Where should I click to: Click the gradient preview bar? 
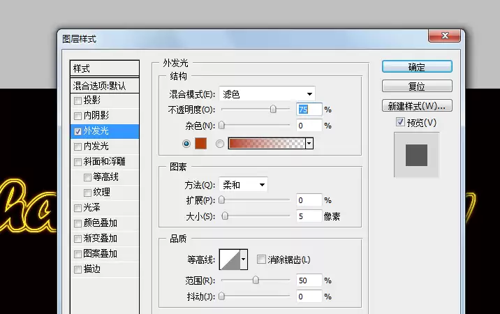[x=267, y=144]
